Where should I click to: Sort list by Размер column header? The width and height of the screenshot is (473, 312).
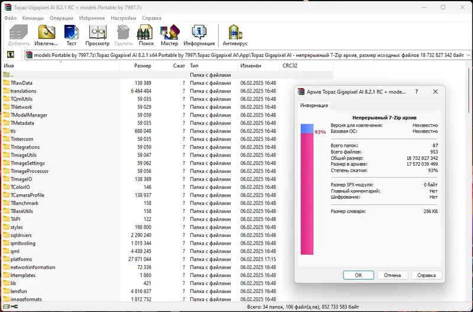click(137, 66)
